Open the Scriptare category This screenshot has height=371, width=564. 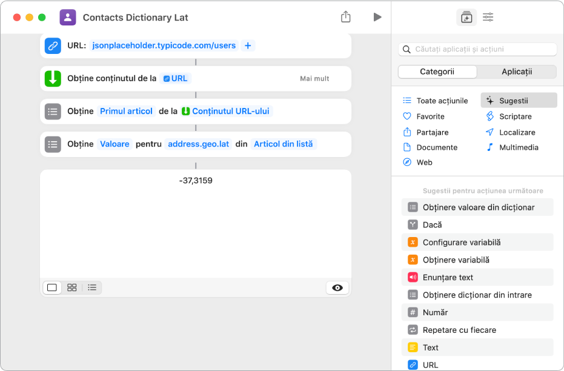515,116
